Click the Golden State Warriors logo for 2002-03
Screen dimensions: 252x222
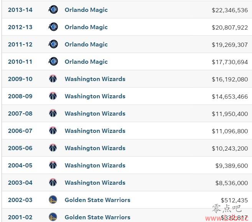(x=53, y=200)
